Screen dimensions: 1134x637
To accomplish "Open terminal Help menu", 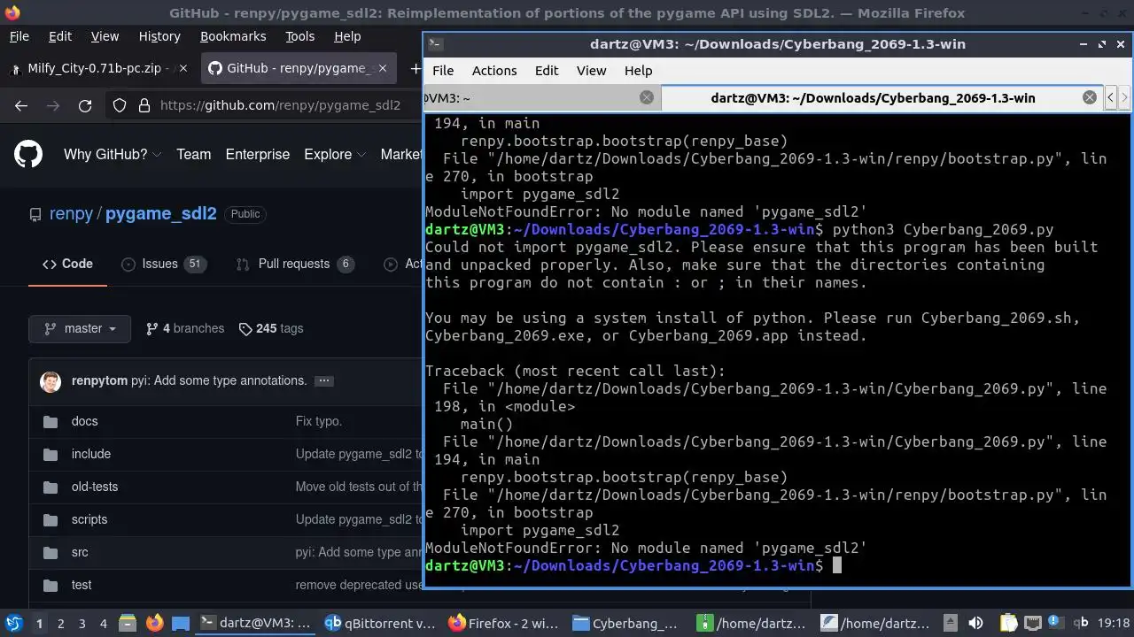I will coord(638,71).
